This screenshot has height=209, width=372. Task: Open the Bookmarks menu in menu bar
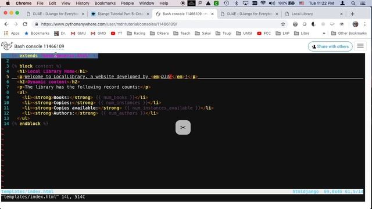[x=105, y=3]
